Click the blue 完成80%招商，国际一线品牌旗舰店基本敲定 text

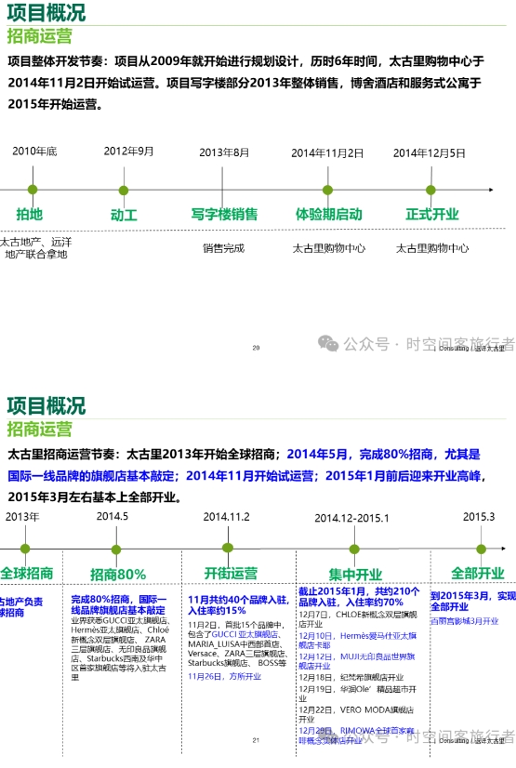(119, 604)
